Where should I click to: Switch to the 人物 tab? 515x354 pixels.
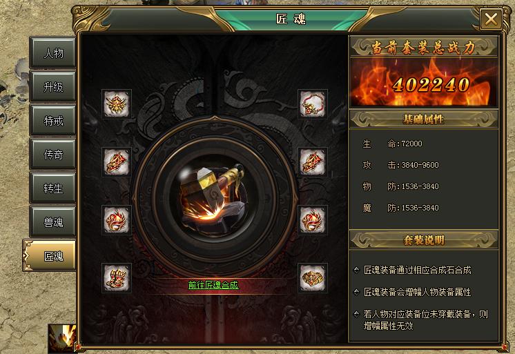tap(53, 53)
